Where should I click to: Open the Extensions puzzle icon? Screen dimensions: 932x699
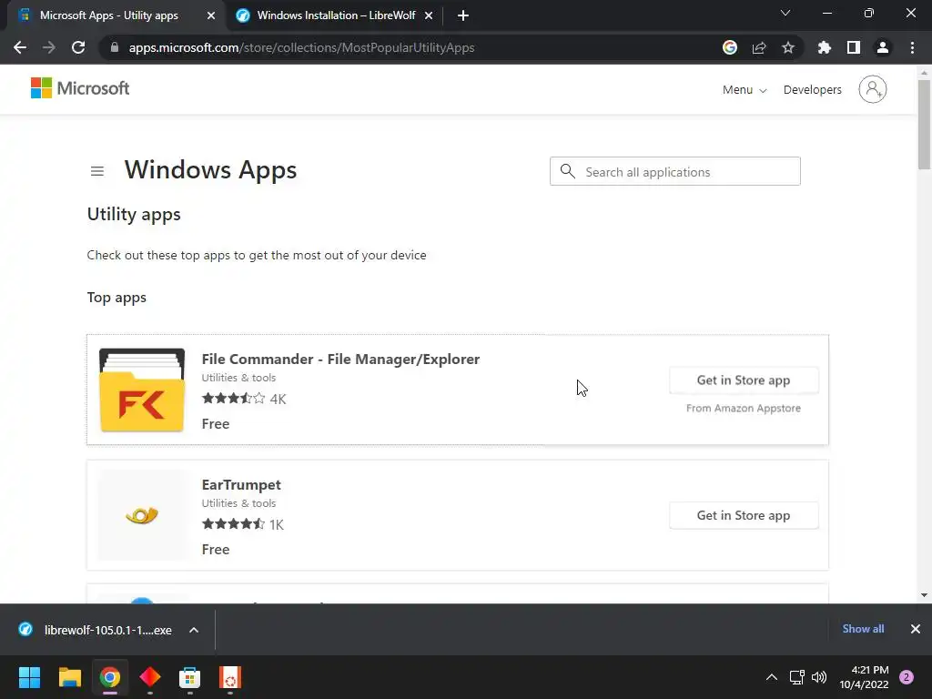pos(824,47)
